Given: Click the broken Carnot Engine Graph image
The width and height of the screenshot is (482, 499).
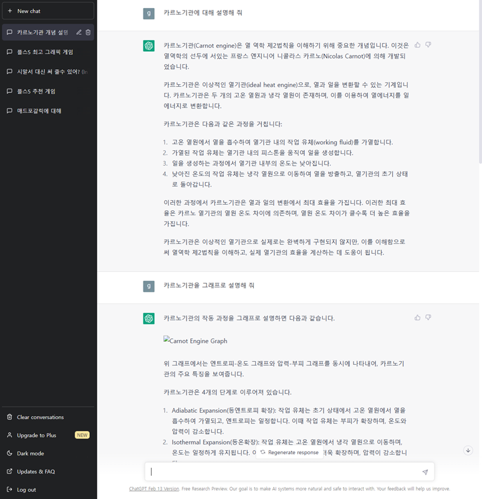Looking at the screenshot, I should 195,341.
